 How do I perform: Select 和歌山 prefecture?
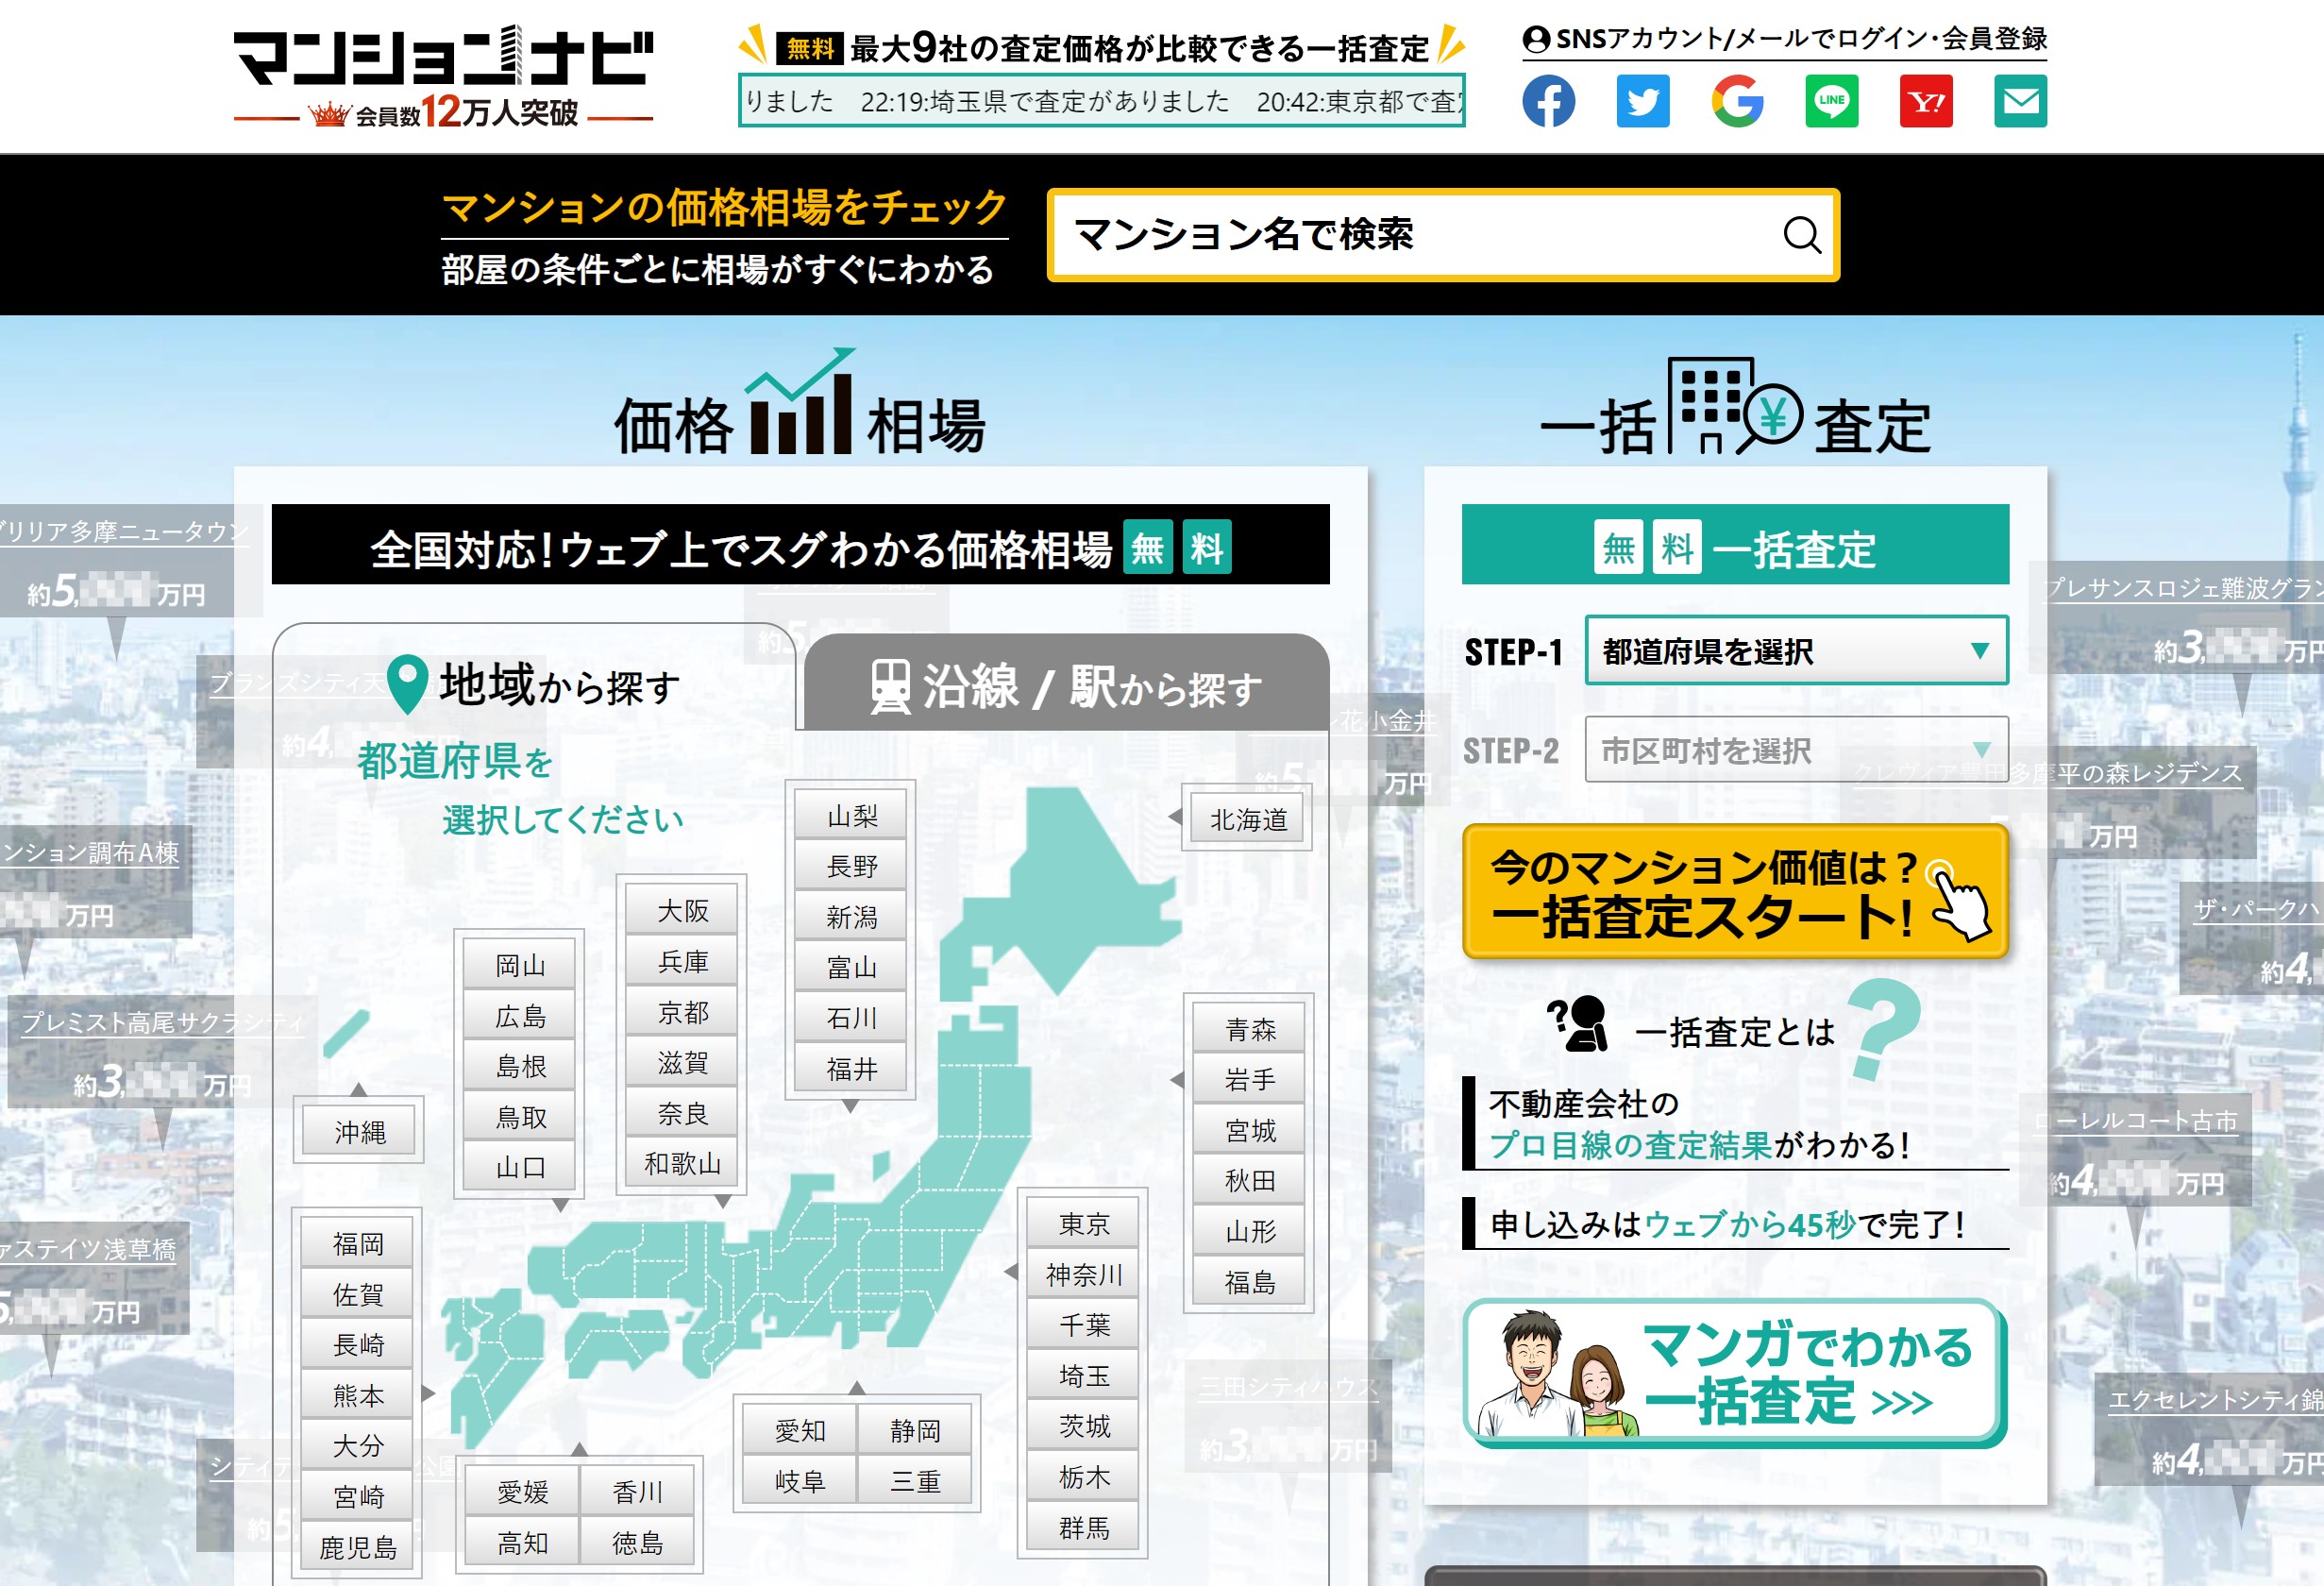[682, 1163]
